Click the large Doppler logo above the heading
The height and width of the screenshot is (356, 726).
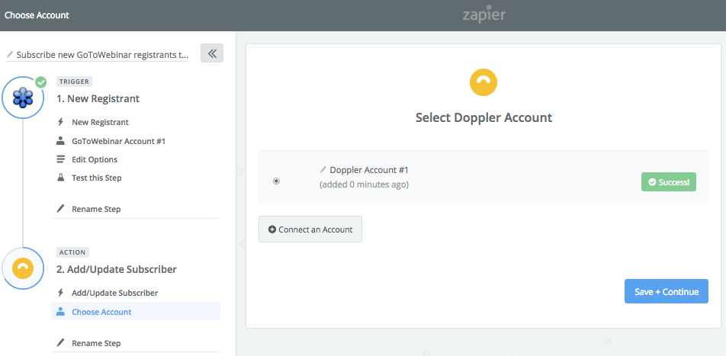483,83
